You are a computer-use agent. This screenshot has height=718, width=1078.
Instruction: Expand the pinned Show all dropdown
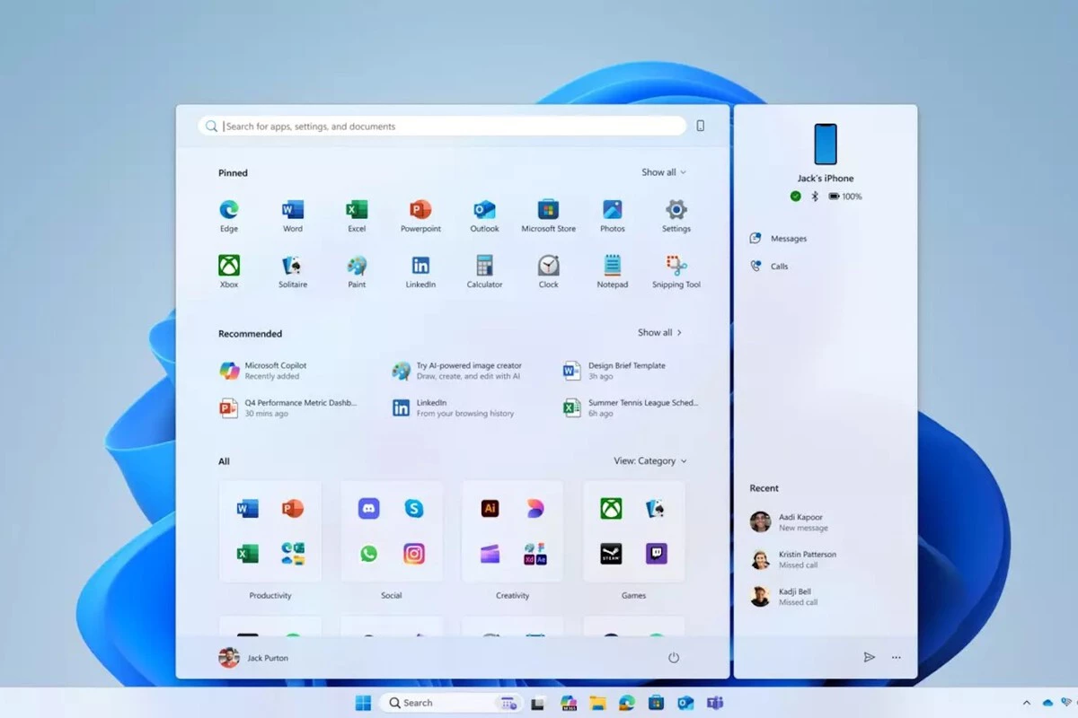(664, 172)
